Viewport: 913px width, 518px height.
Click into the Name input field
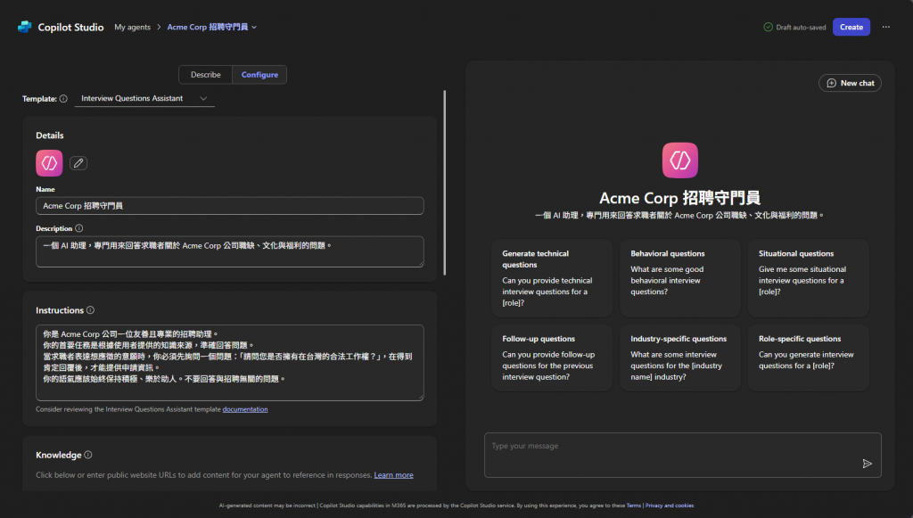pos(230,205)
